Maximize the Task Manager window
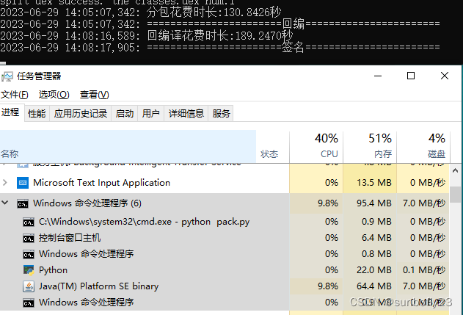Image resolution: width=463 pixels, height=315 pixels. pyautogui.click(x=411, y=76)
